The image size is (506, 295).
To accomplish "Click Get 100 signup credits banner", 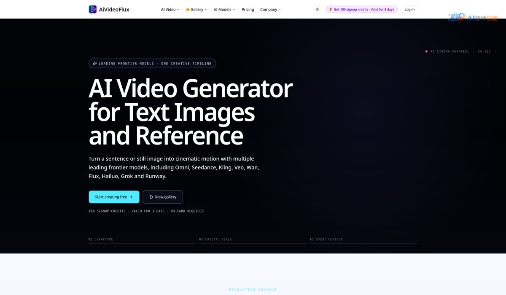I will point(361,9).
